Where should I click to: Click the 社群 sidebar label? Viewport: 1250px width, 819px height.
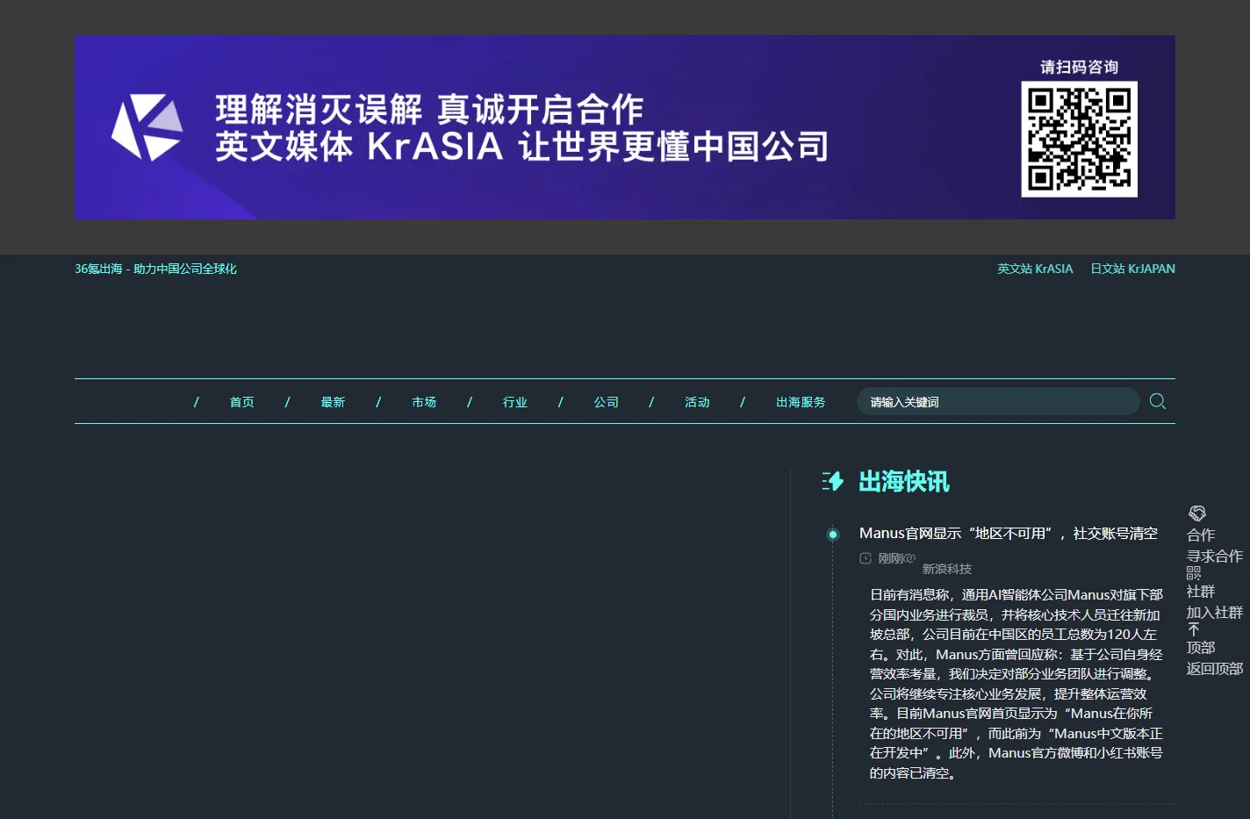[1201, 591]
